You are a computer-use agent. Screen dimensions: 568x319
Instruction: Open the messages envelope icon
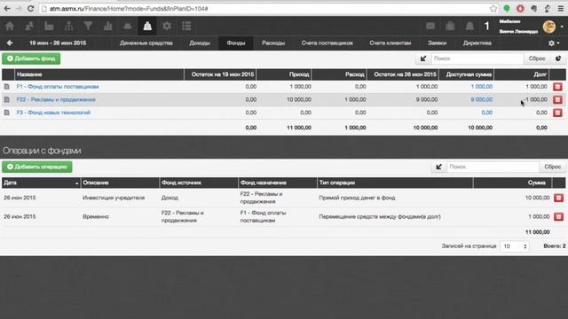pos(430,26)
